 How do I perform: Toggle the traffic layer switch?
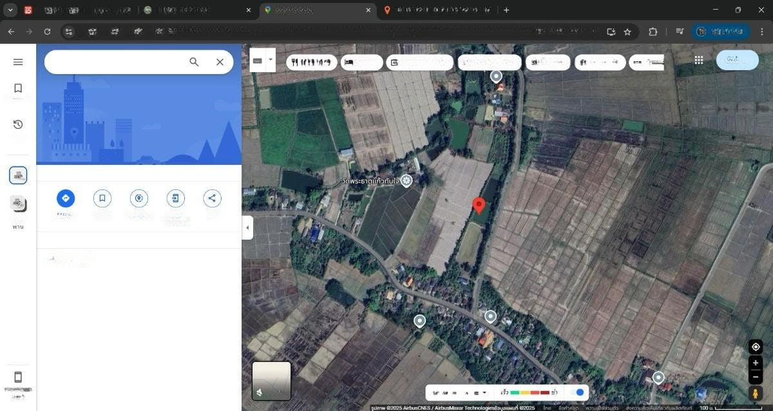tap(577, 392)
